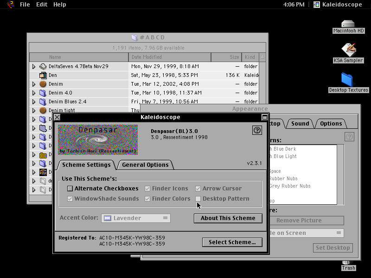Click the help icon in Appearance window
The width and height of the screenshot is (371, 278).
point(349,137)
